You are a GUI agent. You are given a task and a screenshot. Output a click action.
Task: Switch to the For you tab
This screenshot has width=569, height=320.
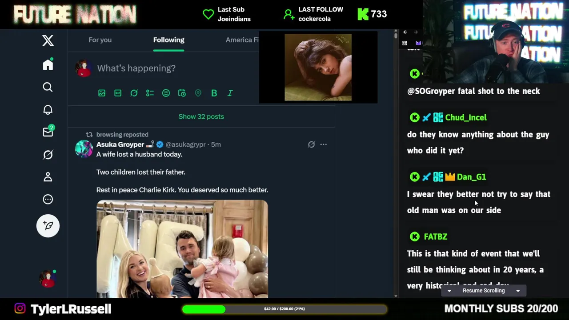tap(100, 40)
